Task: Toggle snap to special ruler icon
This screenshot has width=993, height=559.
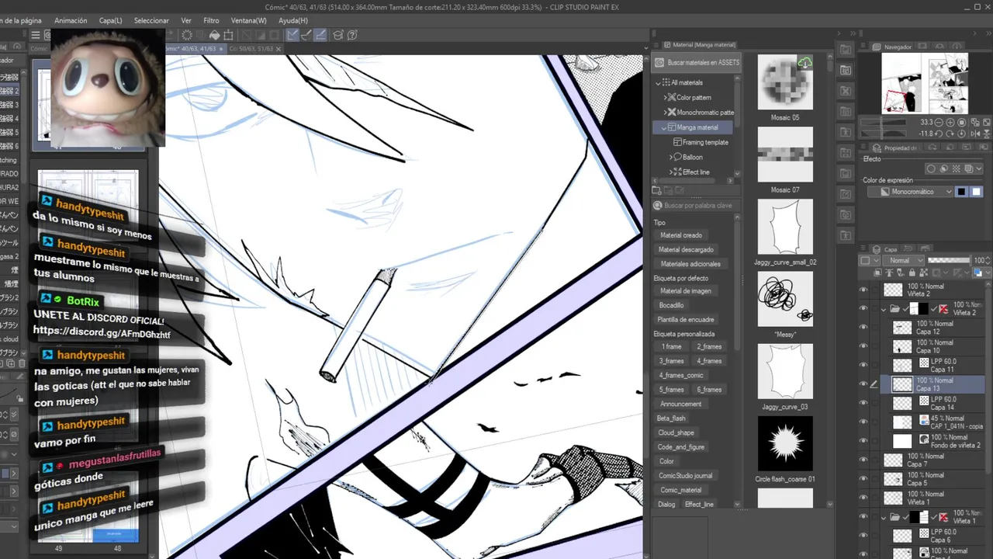Action: [306, 35]
